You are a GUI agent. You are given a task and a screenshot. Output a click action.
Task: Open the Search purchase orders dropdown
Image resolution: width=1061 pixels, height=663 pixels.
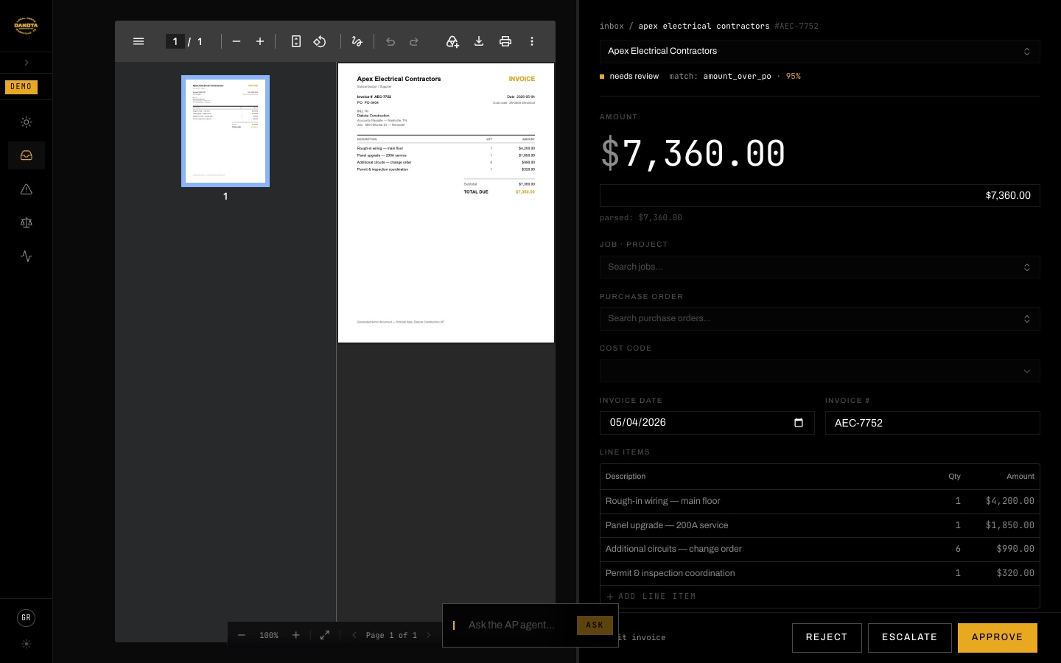click(819, 318)
